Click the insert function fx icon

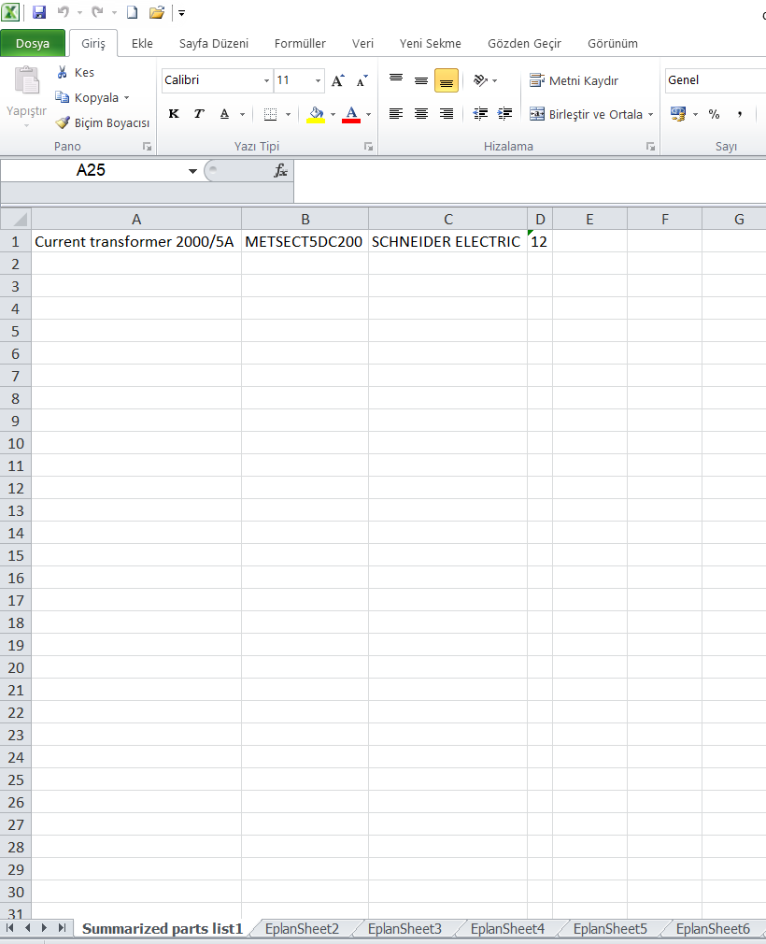pos(280,170)
